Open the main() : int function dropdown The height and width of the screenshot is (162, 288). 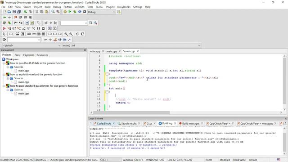click(131, 45)
